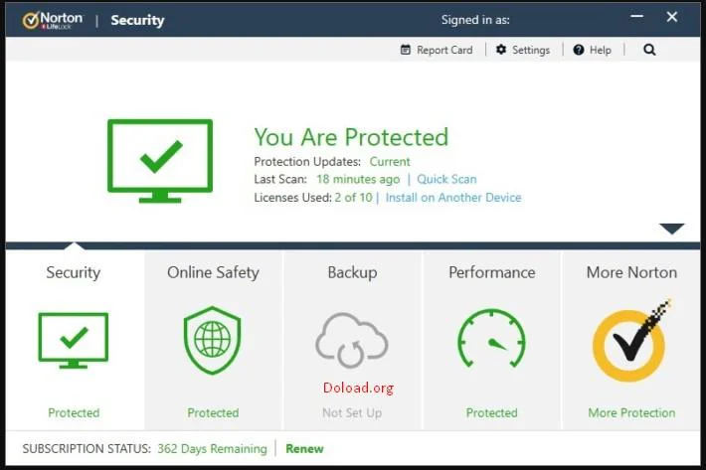
Task: Click the More Norton yellow checkmark icon
Action: click(631, 341)
